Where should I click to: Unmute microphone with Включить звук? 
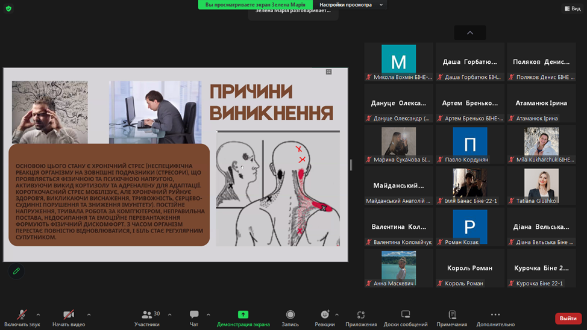22,317
